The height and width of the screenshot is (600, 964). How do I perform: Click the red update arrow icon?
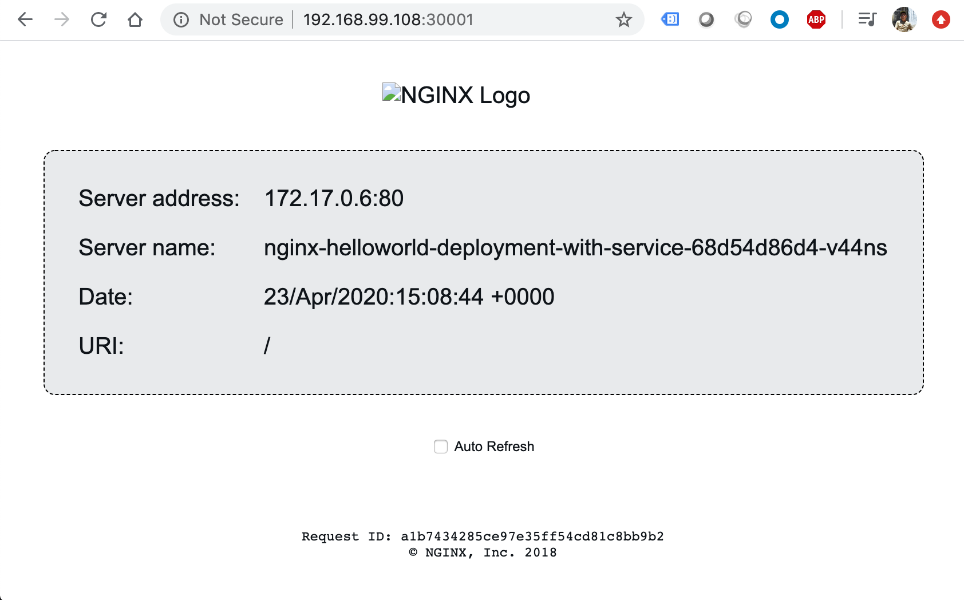tap(941, 20)
